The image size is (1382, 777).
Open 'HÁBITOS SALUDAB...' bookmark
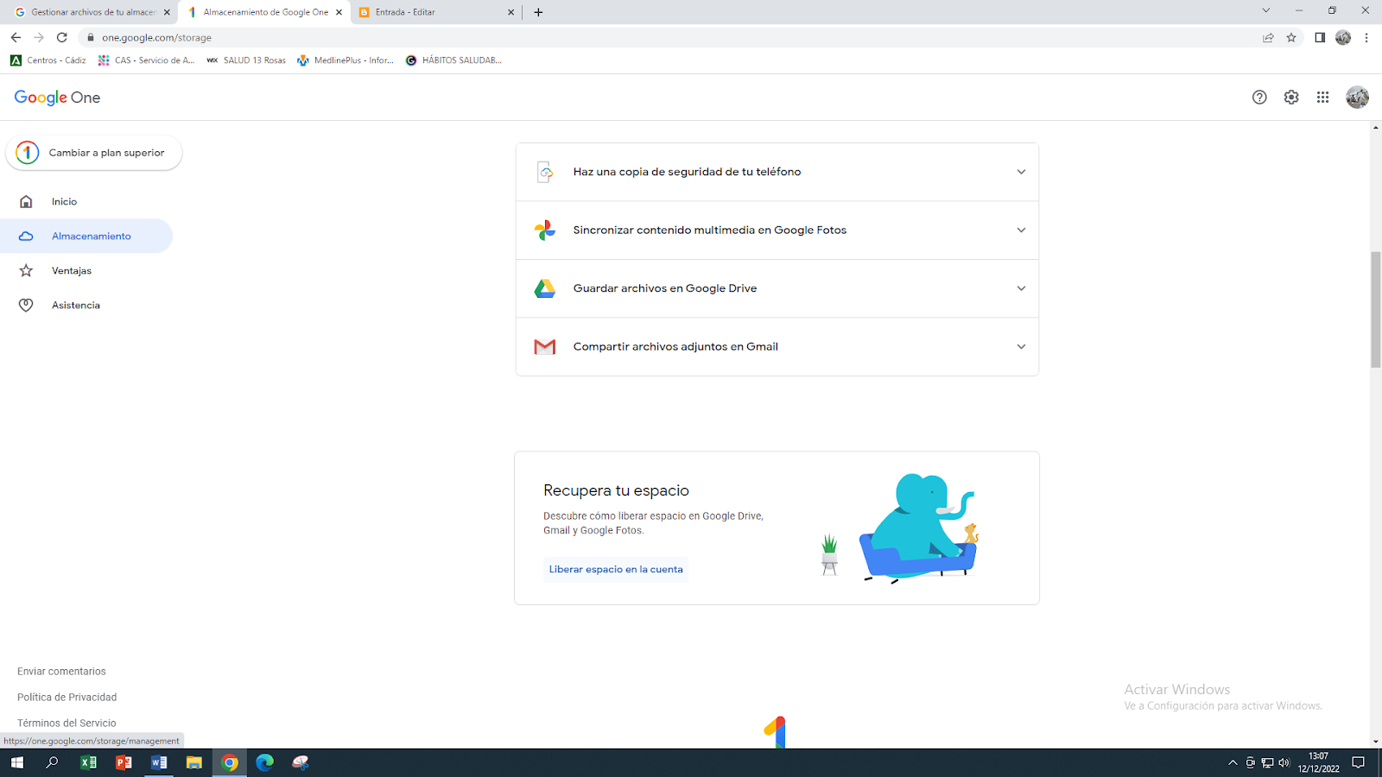pyautogui.click(x=453, y=60)
